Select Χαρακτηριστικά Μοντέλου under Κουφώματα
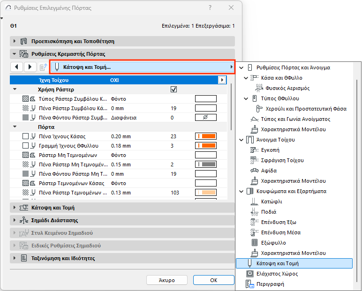Image resolution: width=362 pixels, height=291 pixels. 293,253
